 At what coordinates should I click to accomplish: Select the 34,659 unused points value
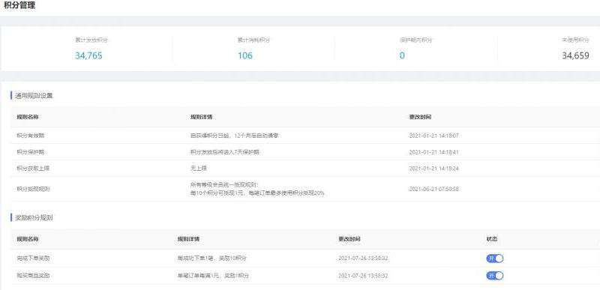point(575,55)
